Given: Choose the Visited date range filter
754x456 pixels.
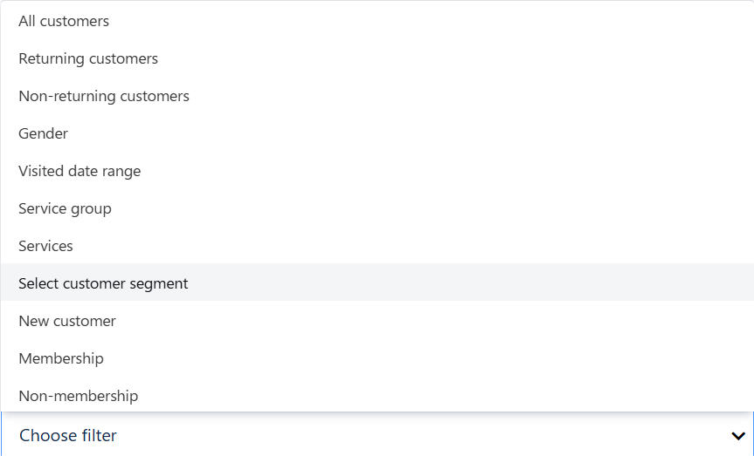Looking at the screenshot, I should tap(80, 171).
